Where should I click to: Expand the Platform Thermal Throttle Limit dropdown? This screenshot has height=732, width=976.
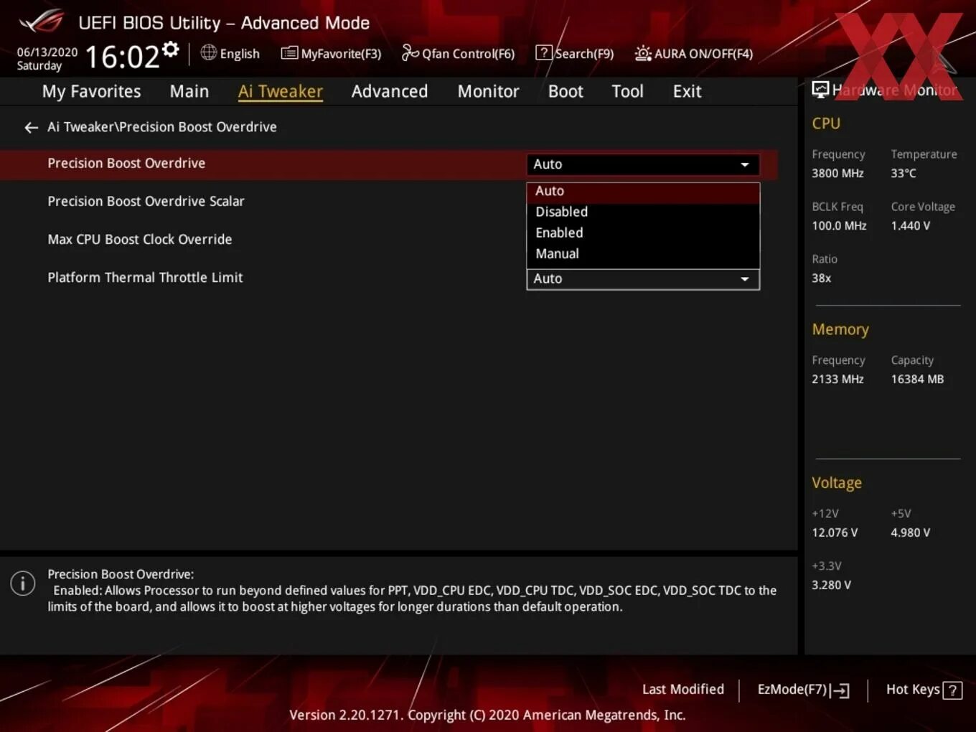pyautogui.click(x=643, y=279)
